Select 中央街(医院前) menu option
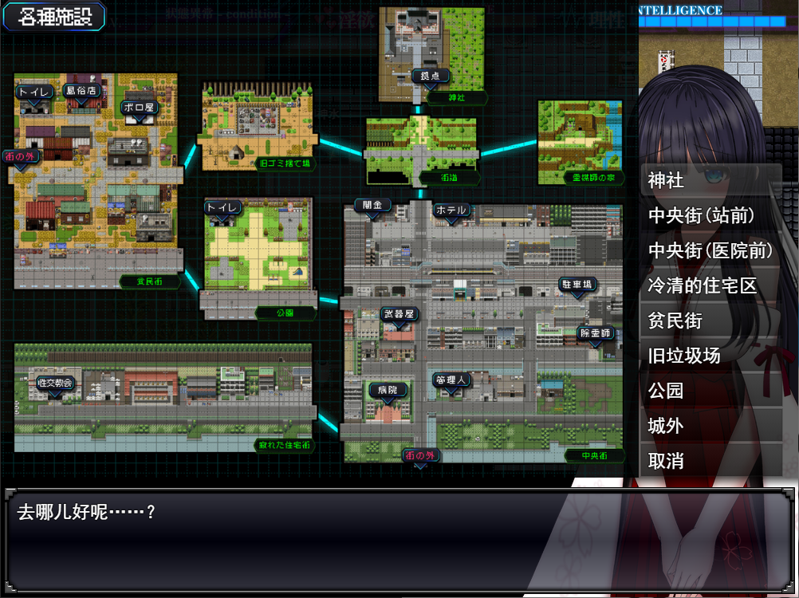799x598 pixels. point(710,250)
